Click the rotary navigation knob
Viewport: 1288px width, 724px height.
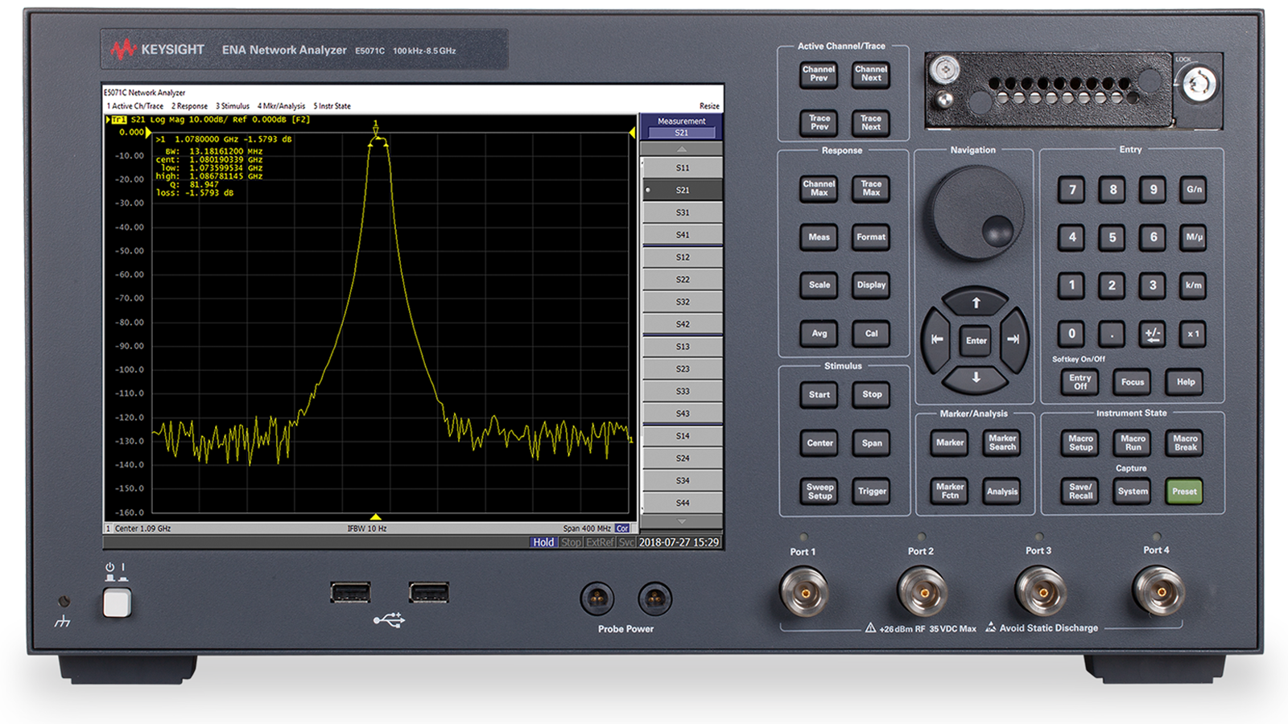point(975,213)
